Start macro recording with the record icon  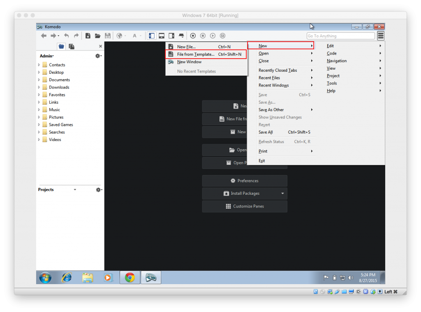(x=192, y=36)
